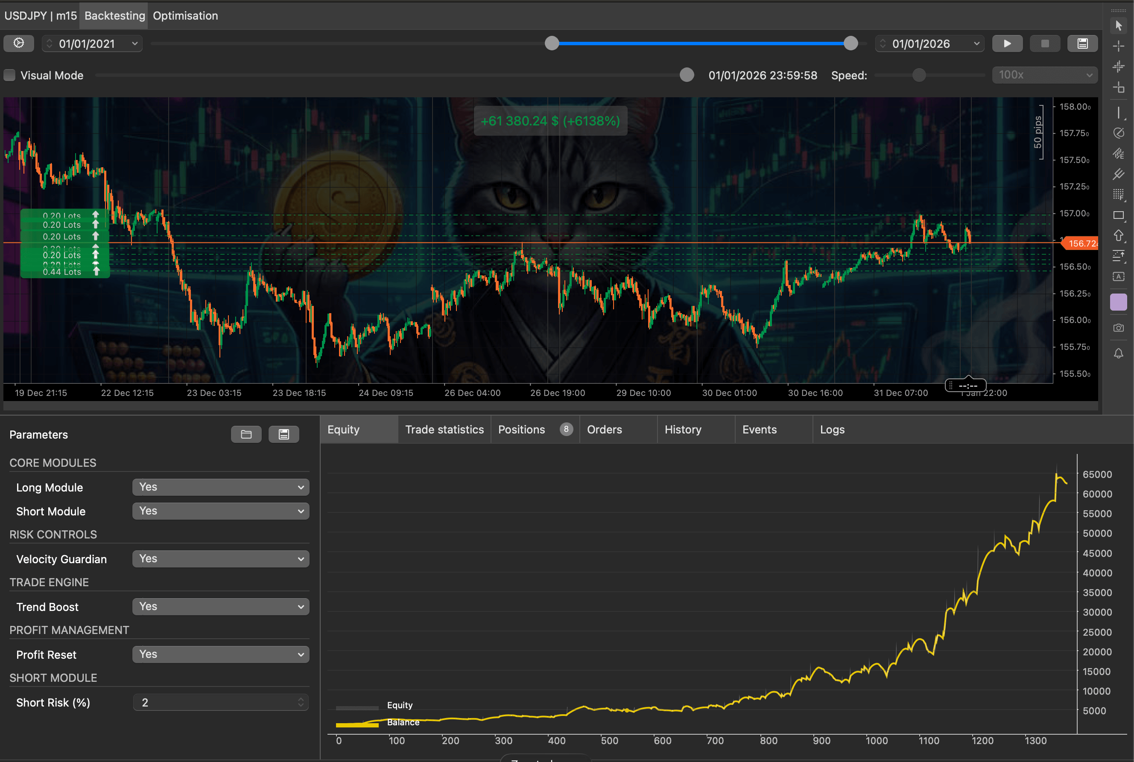Take a chart screenshot with the camera icon
The width and height of the screenshot is (1134, 762).
coord(1119,328)
